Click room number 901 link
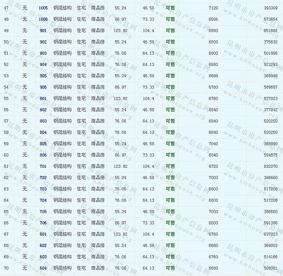This screenshot has height=276, width=283. coord(43,31)
